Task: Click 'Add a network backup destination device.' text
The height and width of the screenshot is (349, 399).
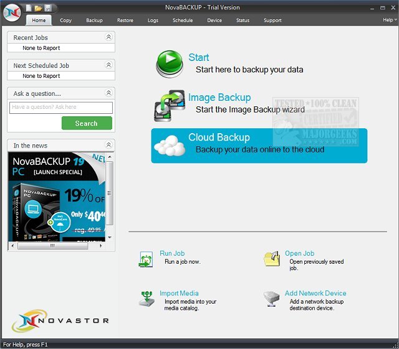Action: [317, 305]
